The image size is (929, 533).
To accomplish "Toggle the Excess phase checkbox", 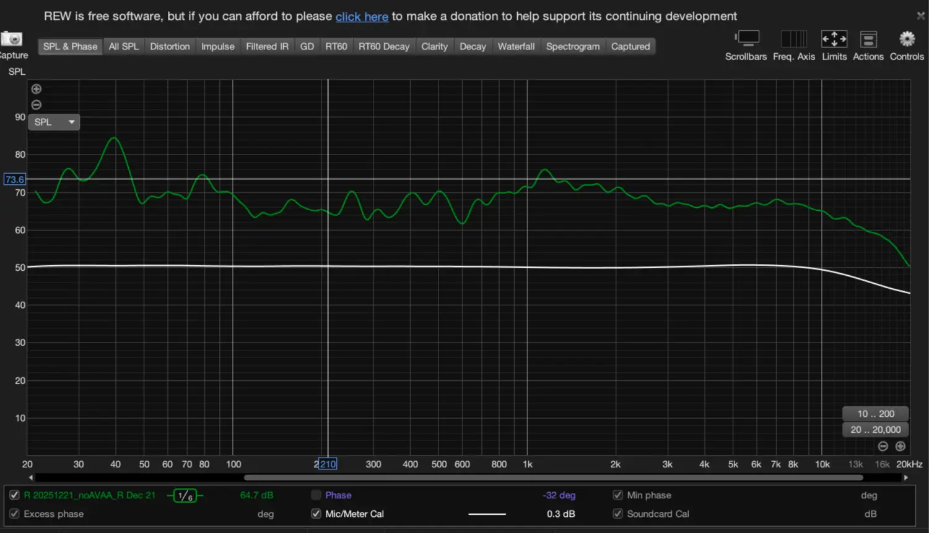I will pos(14,514).
